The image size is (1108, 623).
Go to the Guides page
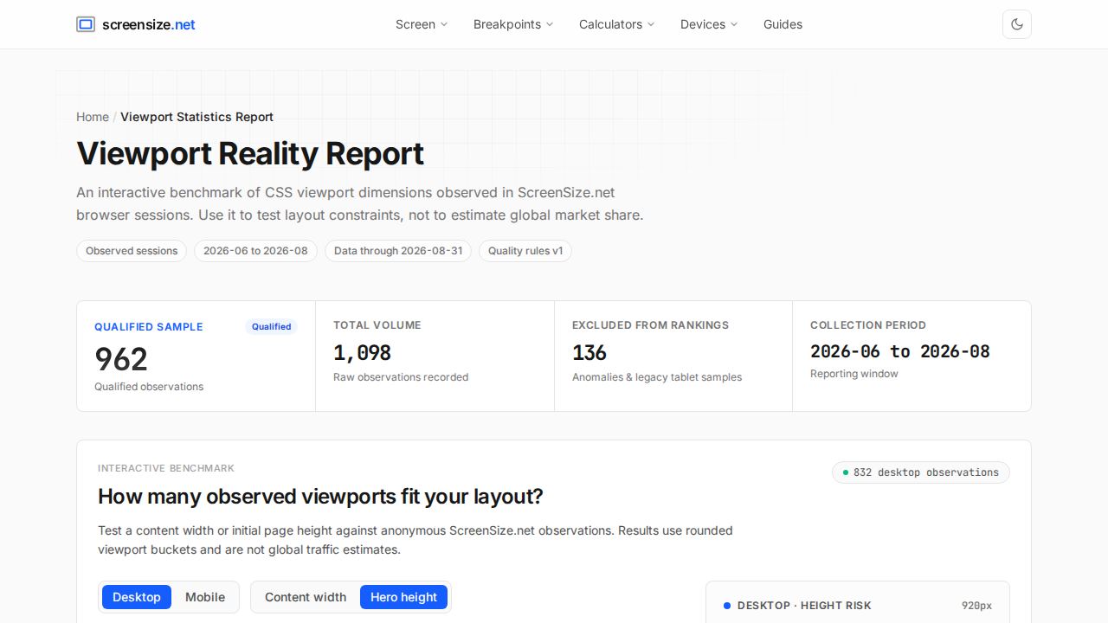point(783,24)
